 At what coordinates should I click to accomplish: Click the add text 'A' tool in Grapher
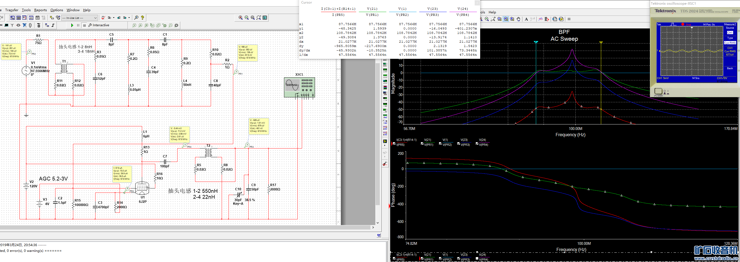click(526, 19)
